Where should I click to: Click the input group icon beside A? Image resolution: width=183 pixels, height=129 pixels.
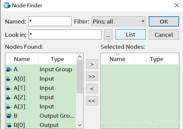click(9, 69)
